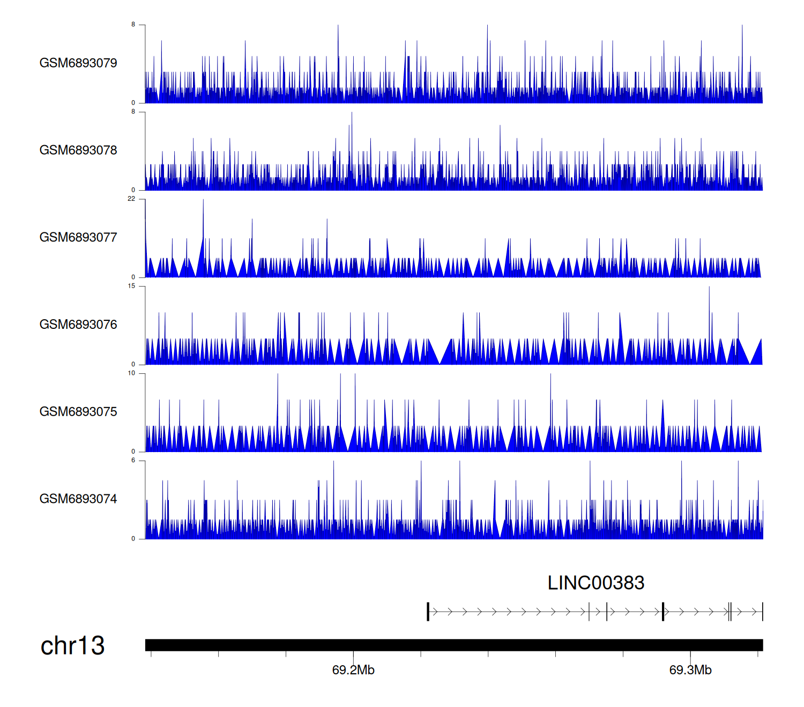Click the black chr13 coordinate bar

[x=453, y=645]
